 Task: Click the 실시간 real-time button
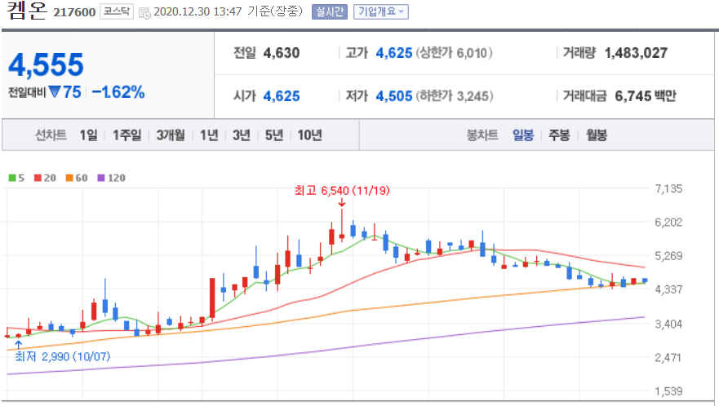coord(329,11)
